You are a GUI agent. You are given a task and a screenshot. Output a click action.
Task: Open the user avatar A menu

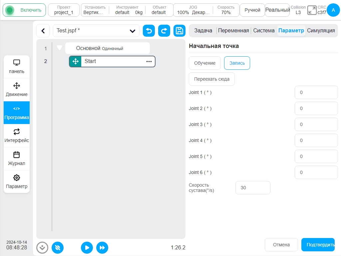333,10
